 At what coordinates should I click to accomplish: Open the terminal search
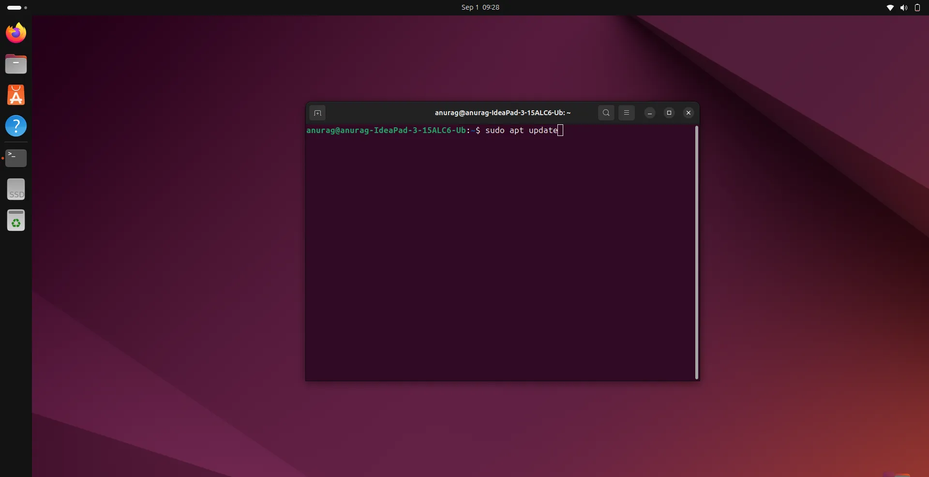[x=606, y=113]
